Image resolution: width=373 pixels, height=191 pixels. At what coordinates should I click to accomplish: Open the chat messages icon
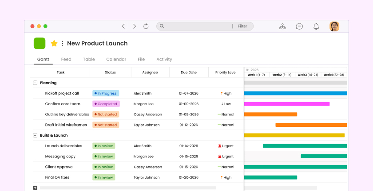299,26
